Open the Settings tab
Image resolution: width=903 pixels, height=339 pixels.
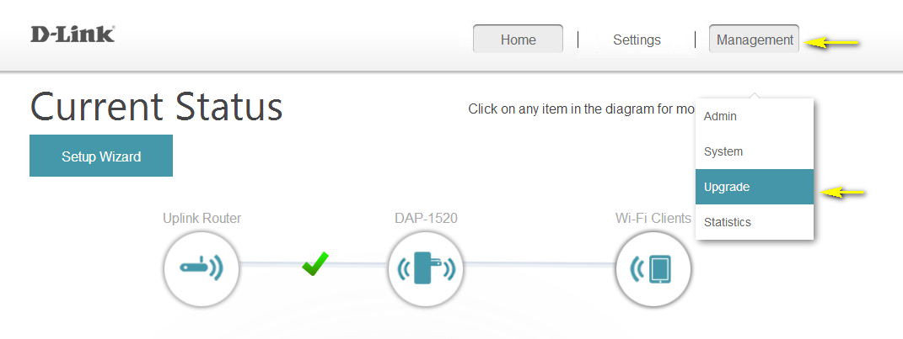(637, 40)
